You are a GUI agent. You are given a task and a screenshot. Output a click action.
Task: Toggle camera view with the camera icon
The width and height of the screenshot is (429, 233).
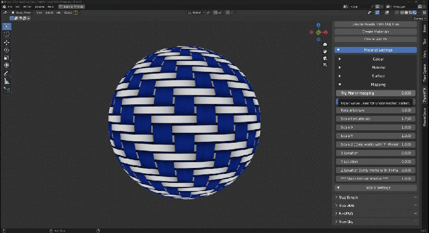pyautogui.click(x=325, y=58)
